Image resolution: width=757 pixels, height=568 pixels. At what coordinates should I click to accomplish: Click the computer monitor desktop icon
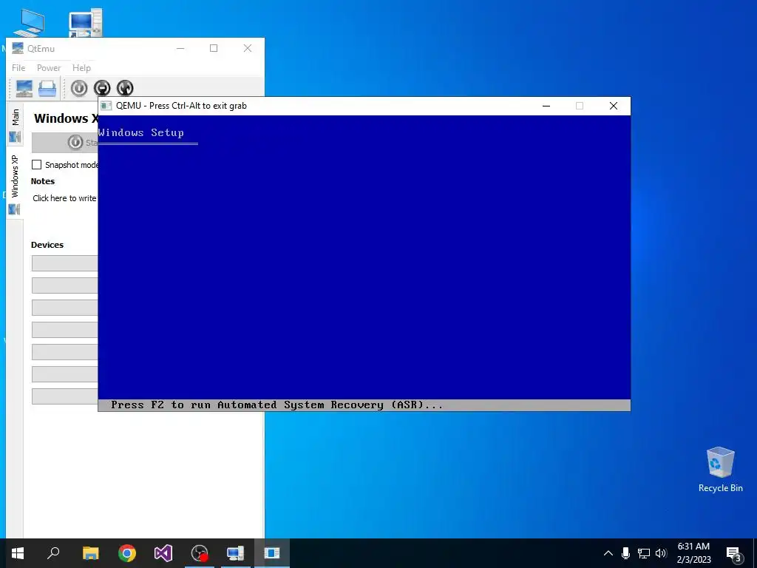[x=30, y=23]
